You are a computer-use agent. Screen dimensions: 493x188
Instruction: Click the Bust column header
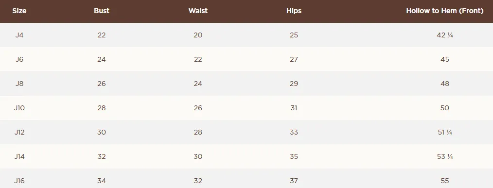[102, 11]
